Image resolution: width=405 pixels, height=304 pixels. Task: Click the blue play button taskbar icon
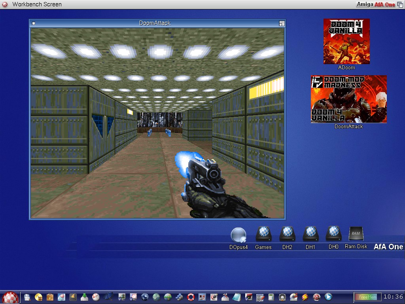[328, 296]
